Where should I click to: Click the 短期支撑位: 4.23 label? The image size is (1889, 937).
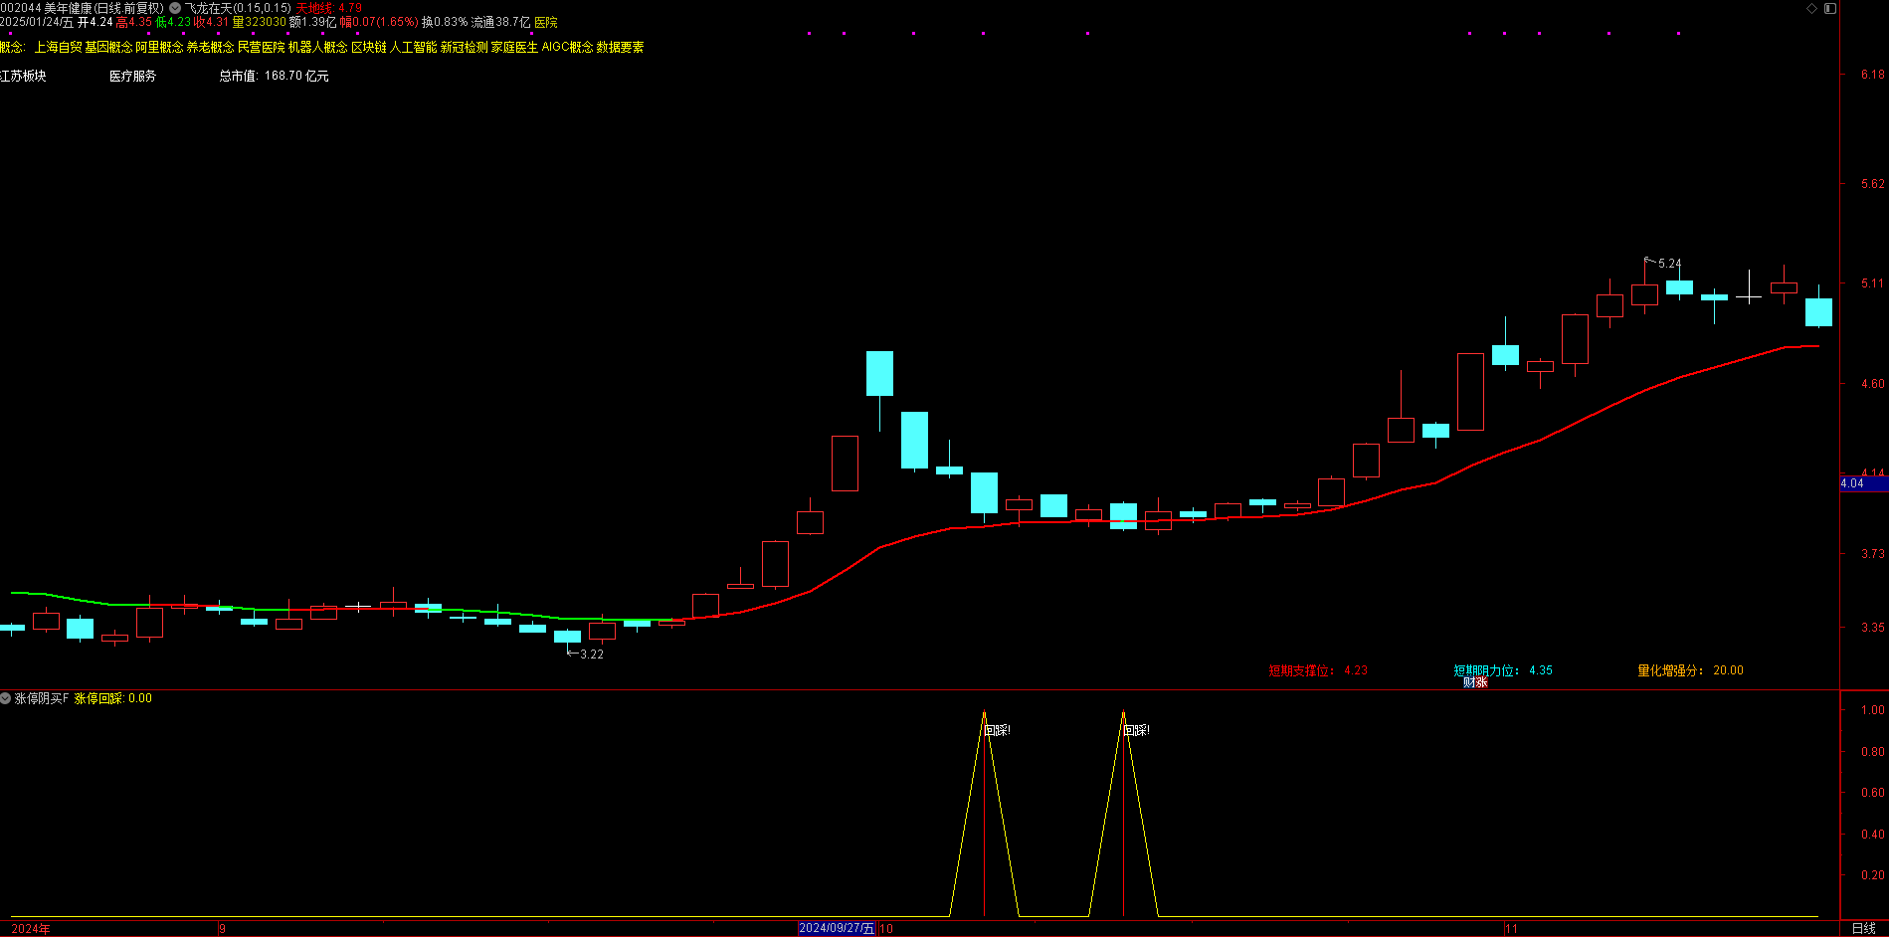[x=1318, y=670]
